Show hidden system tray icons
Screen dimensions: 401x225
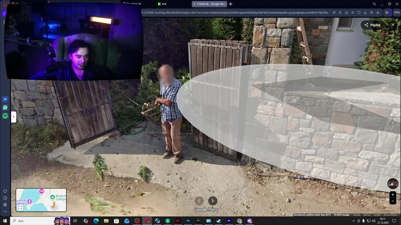354,221
